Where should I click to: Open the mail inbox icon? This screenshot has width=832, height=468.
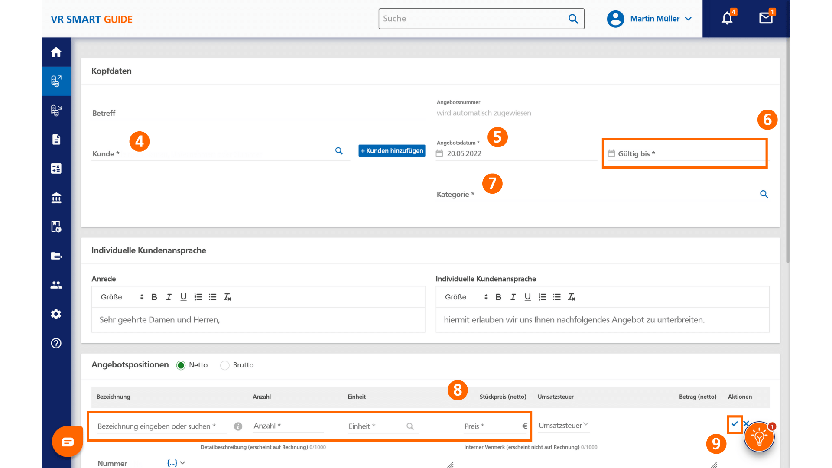766,18
